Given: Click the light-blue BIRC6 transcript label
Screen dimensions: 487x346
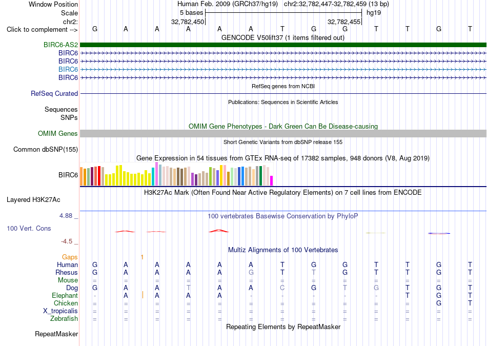Looking at the screenshot, I should [68, 69].
